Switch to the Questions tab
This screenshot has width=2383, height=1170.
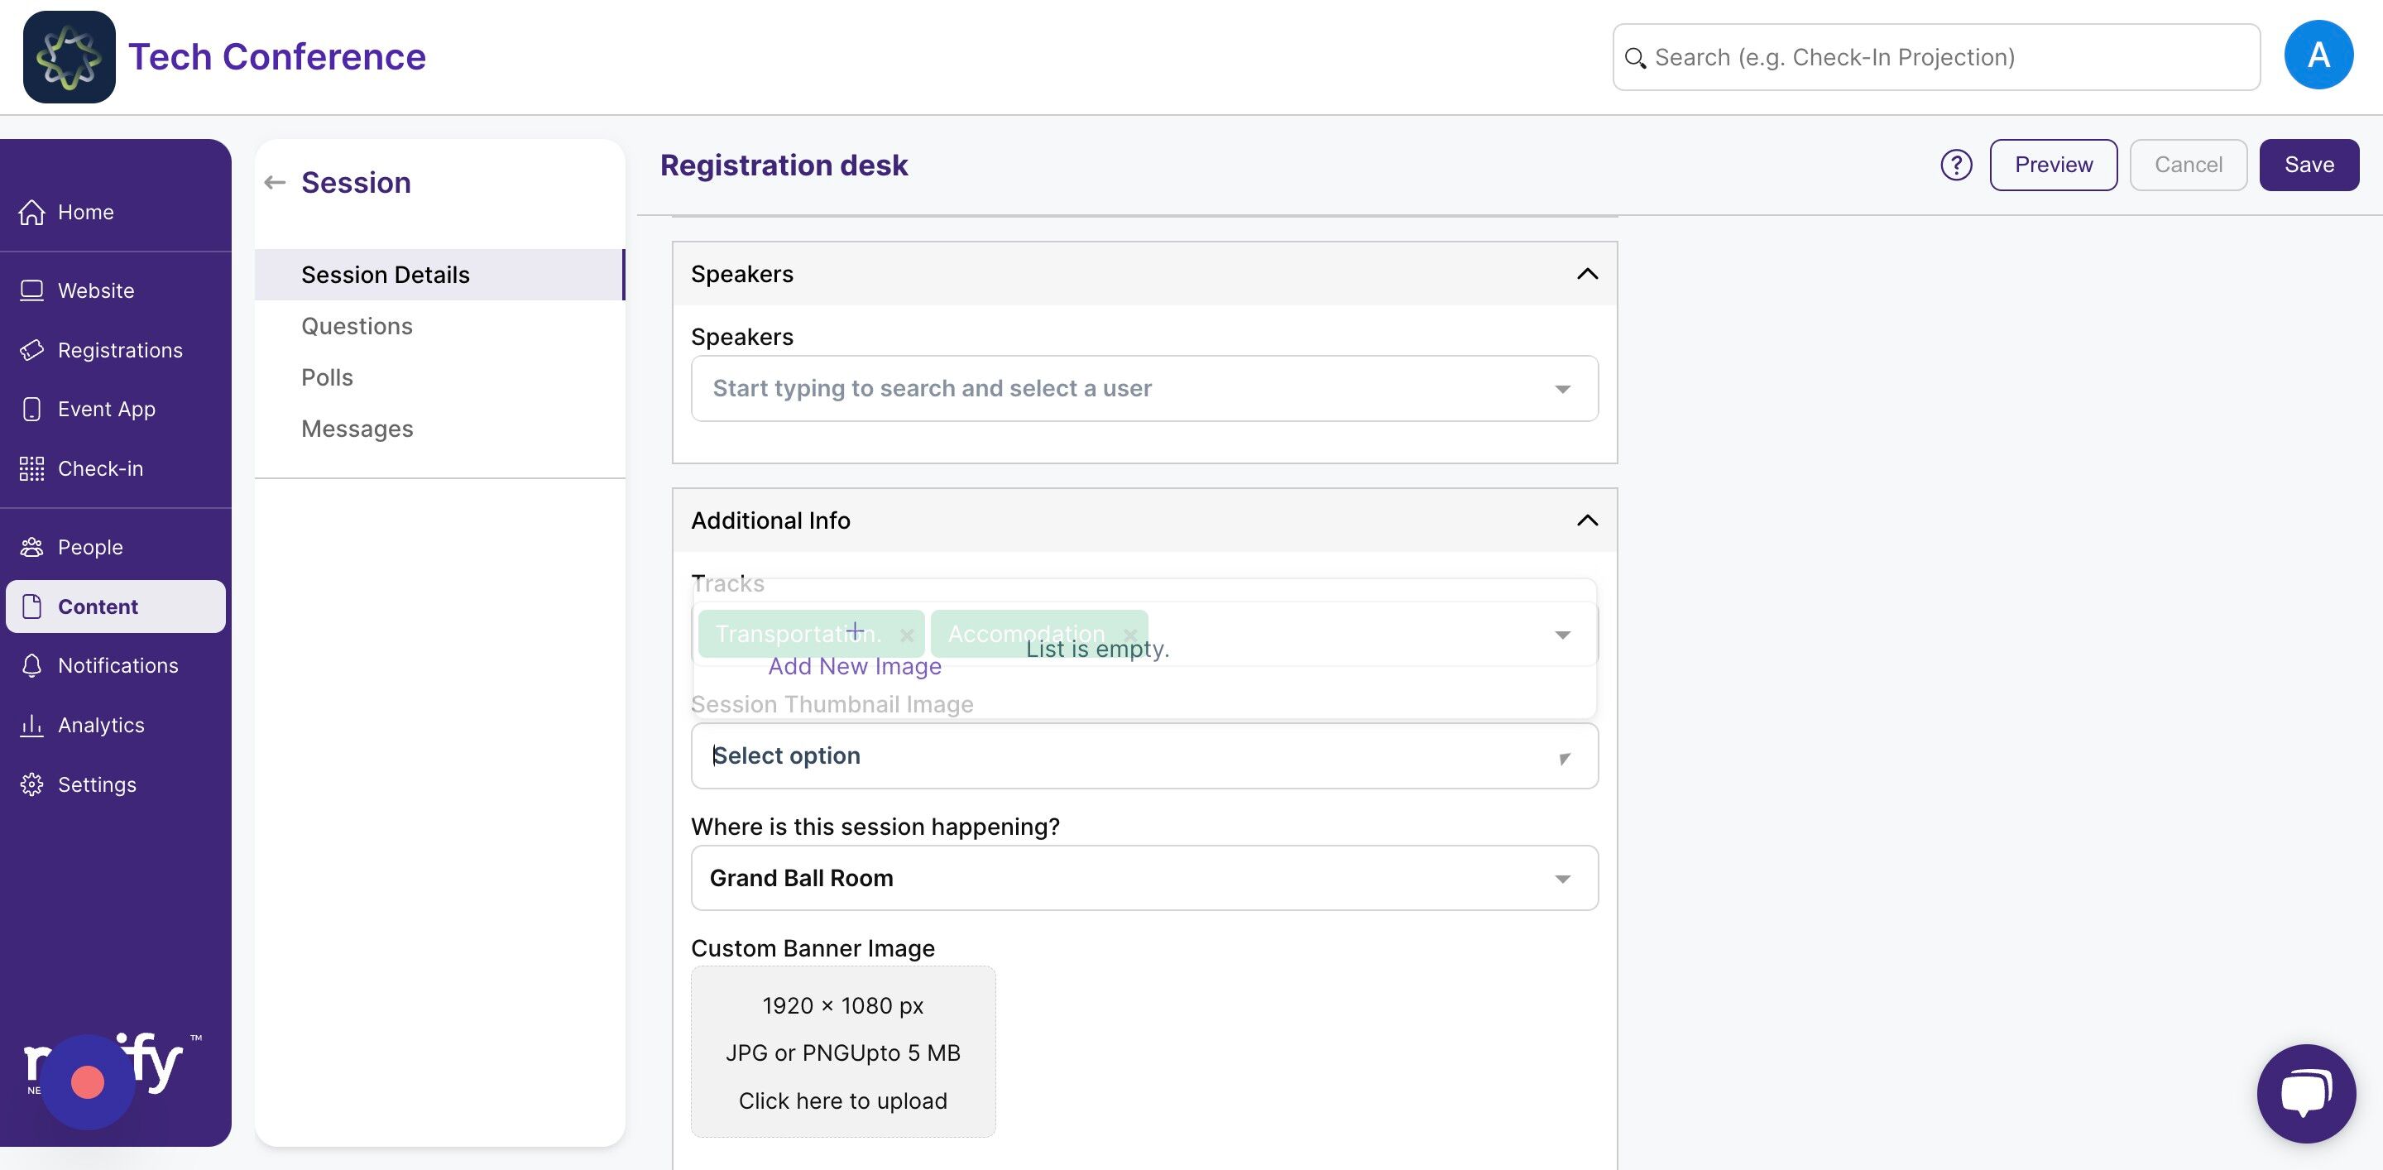(x=356, y=325)
